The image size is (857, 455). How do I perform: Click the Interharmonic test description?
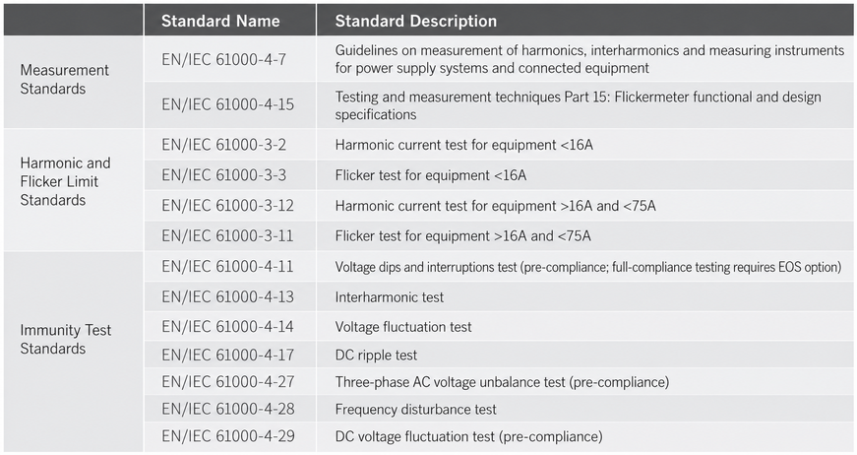(x=390, y=297)
